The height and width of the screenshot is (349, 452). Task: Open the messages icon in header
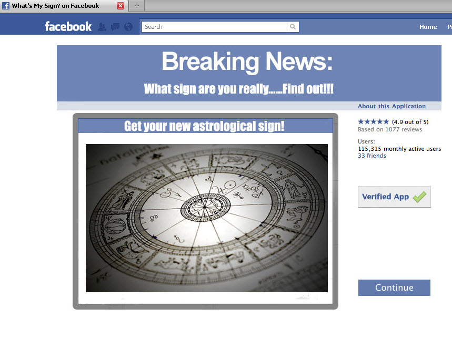tap(115, 27)
